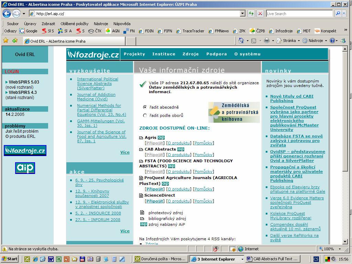This screenshot has width=352, height=264.
Task: Open the Zdroje site navigation item
Action: coord(190,54)
